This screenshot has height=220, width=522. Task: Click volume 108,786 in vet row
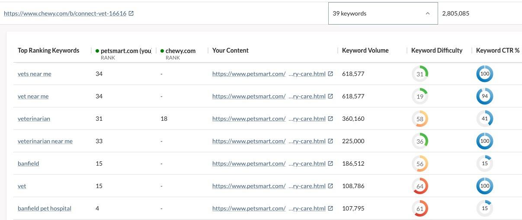353,186
